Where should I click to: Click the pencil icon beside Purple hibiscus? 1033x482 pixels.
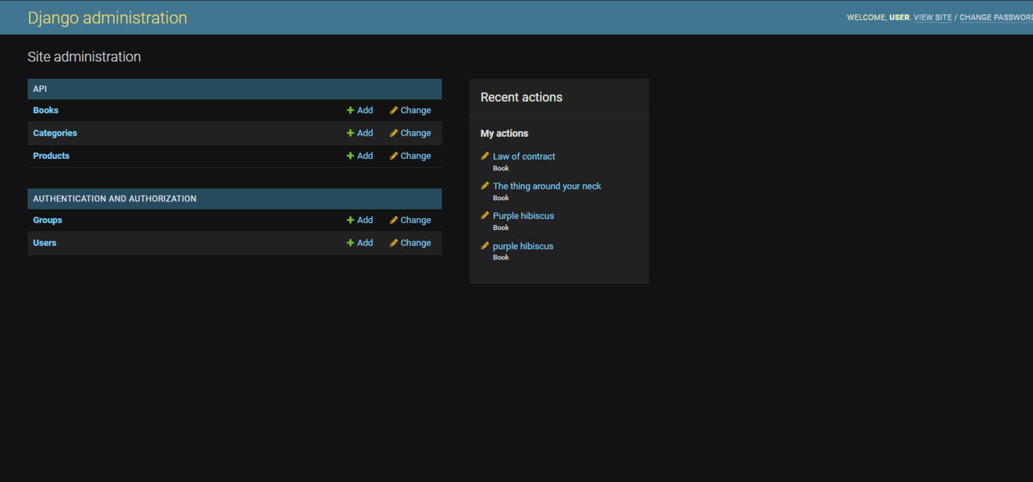coord(485,215)
